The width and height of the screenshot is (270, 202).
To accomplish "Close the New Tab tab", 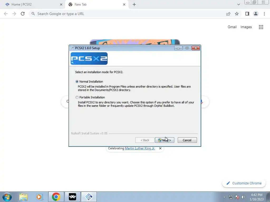I will (x=124, y=4).
